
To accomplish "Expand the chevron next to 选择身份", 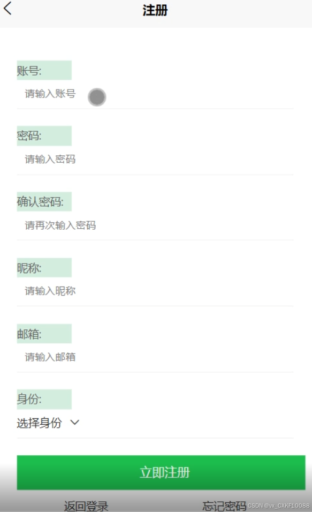I will pyautogui.click(x=75, y=423).
